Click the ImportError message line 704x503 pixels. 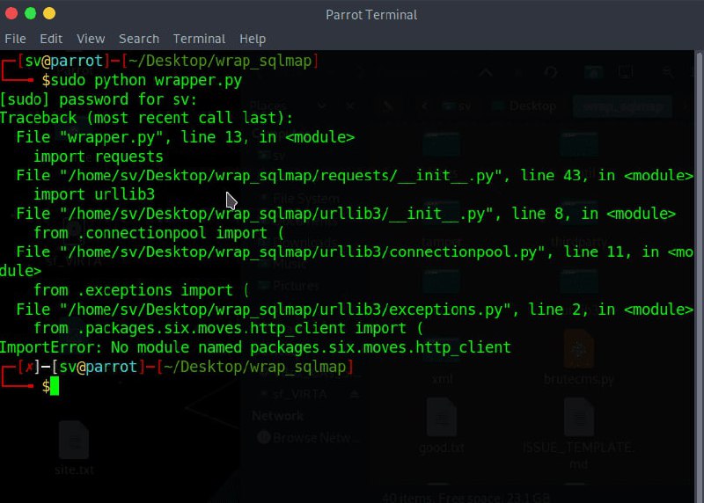(x=255, y=347)
